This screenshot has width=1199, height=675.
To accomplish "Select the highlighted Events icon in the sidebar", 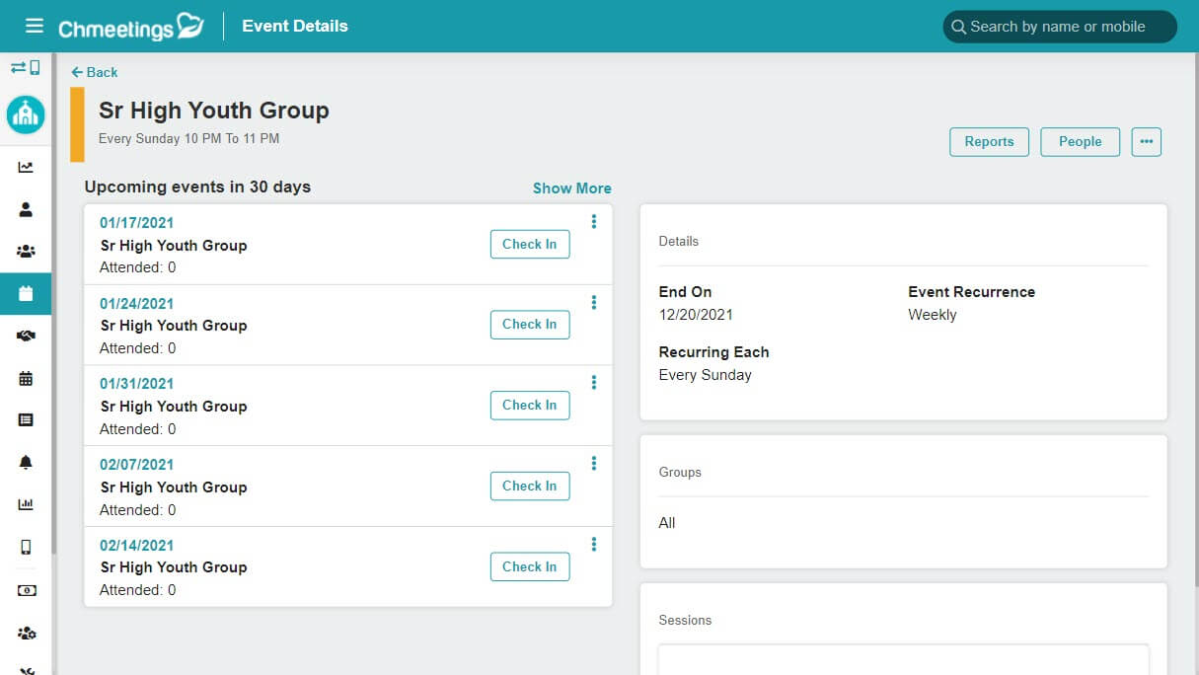I will pos(25,293).
